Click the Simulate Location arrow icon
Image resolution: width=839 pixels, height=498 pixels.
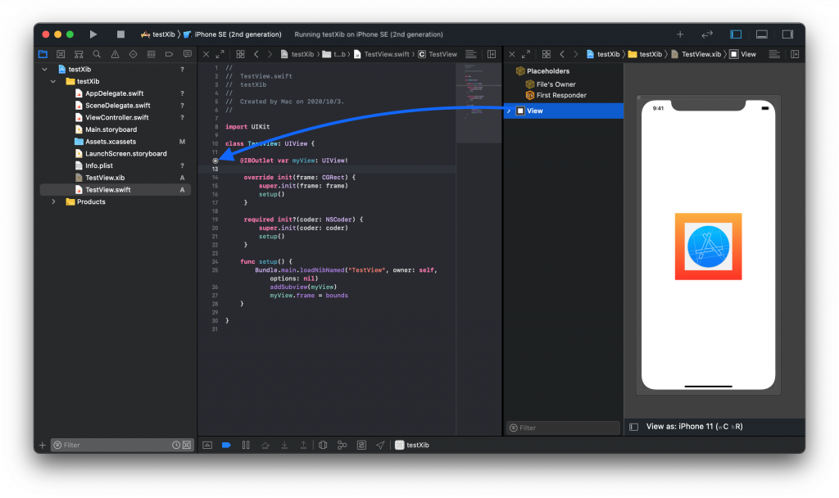(380, 445)
